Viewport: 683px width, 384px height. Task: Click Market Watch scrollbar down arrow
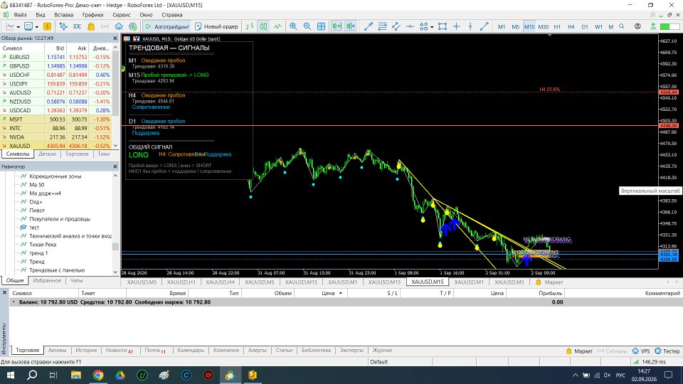pos(115,146)
